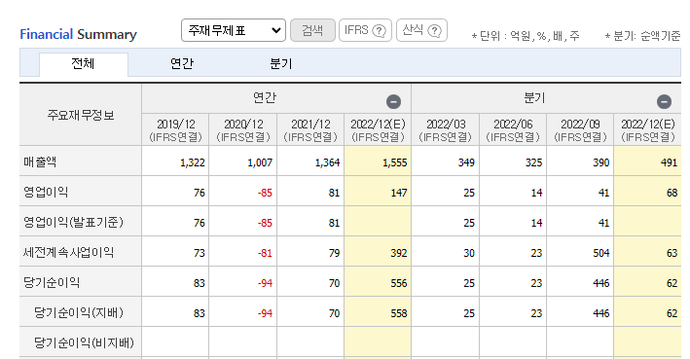
Task: Select the 2020/12 annual column header
Action: [x=243, y=129]
